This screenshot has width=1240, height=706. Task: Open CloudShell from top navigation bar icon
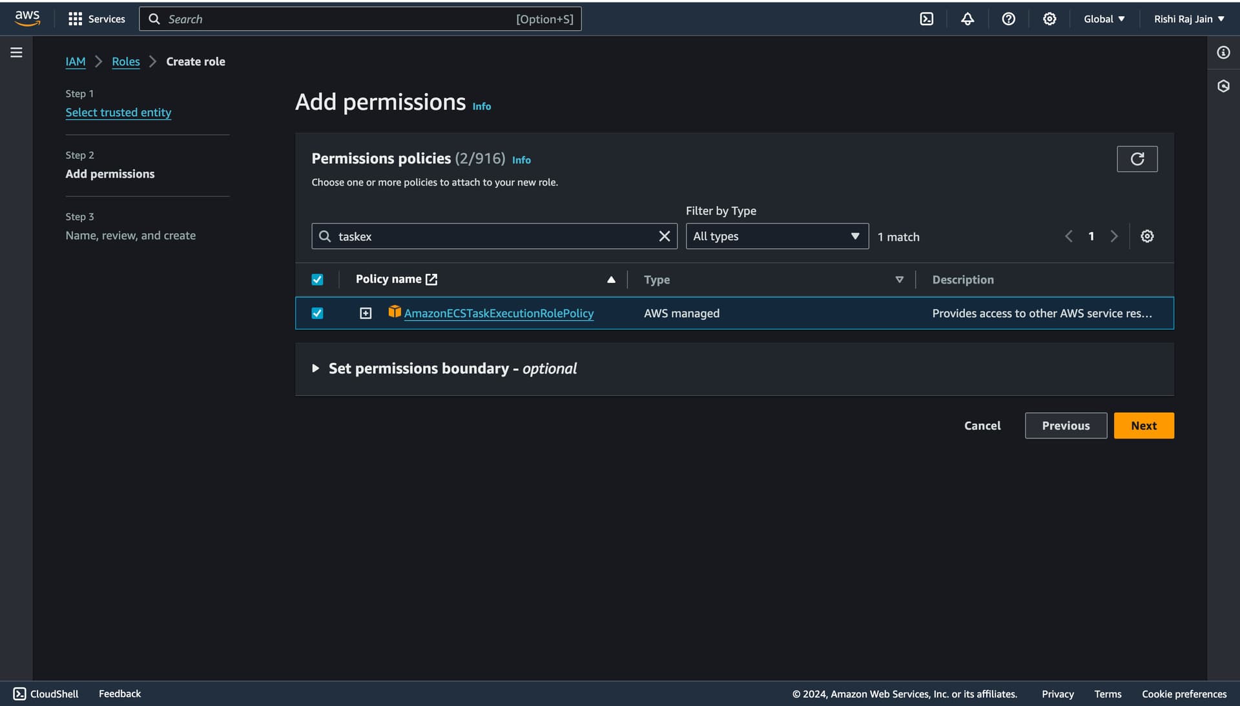tap(926, 19)
